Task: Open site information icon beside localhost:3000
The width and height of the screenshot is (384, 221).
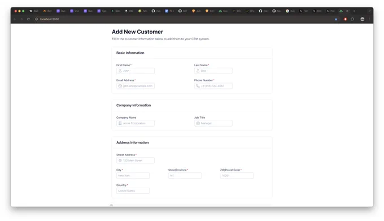Action: (x=36, y=19)
